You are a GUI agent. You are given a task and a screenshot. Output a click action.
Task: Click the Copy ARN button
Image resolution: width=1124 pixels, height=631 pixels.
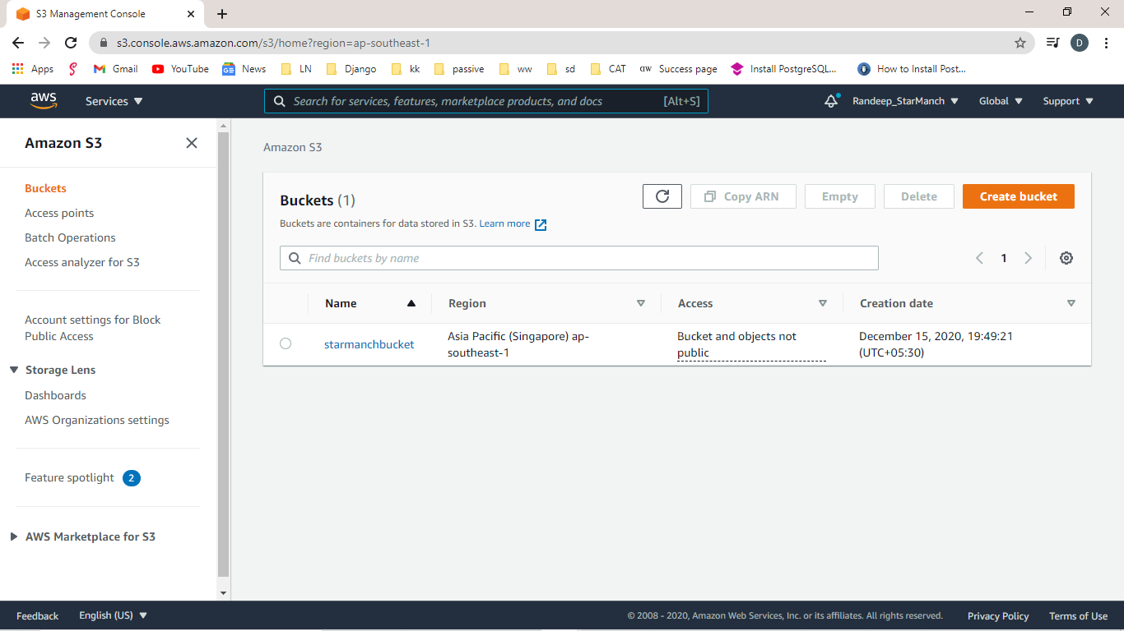(743, 196)
